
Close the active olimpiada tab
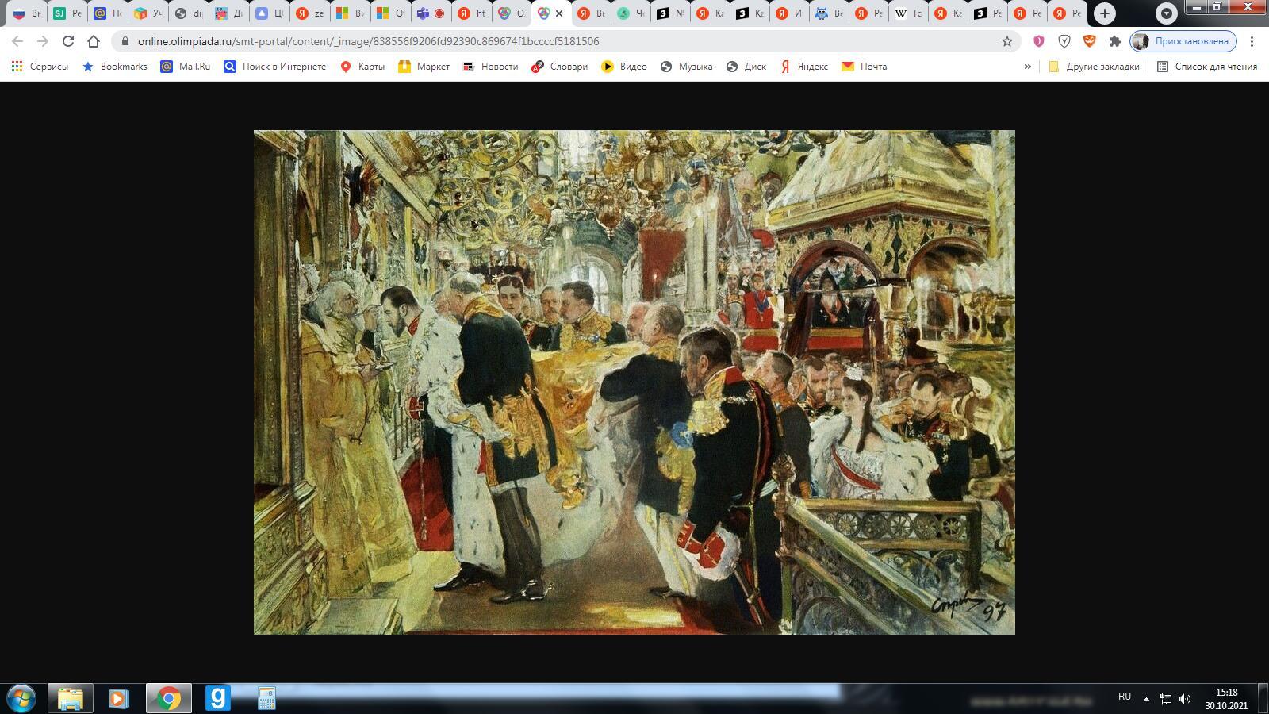(x=559, y=13)
